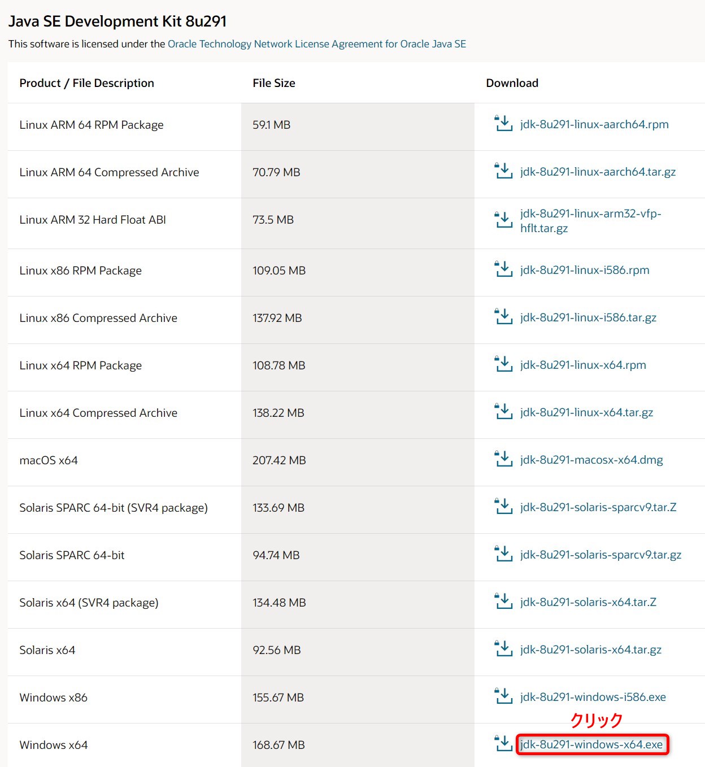
Task: Download jdk-8u291-macosx-x64.dmg
Action: 591,460
